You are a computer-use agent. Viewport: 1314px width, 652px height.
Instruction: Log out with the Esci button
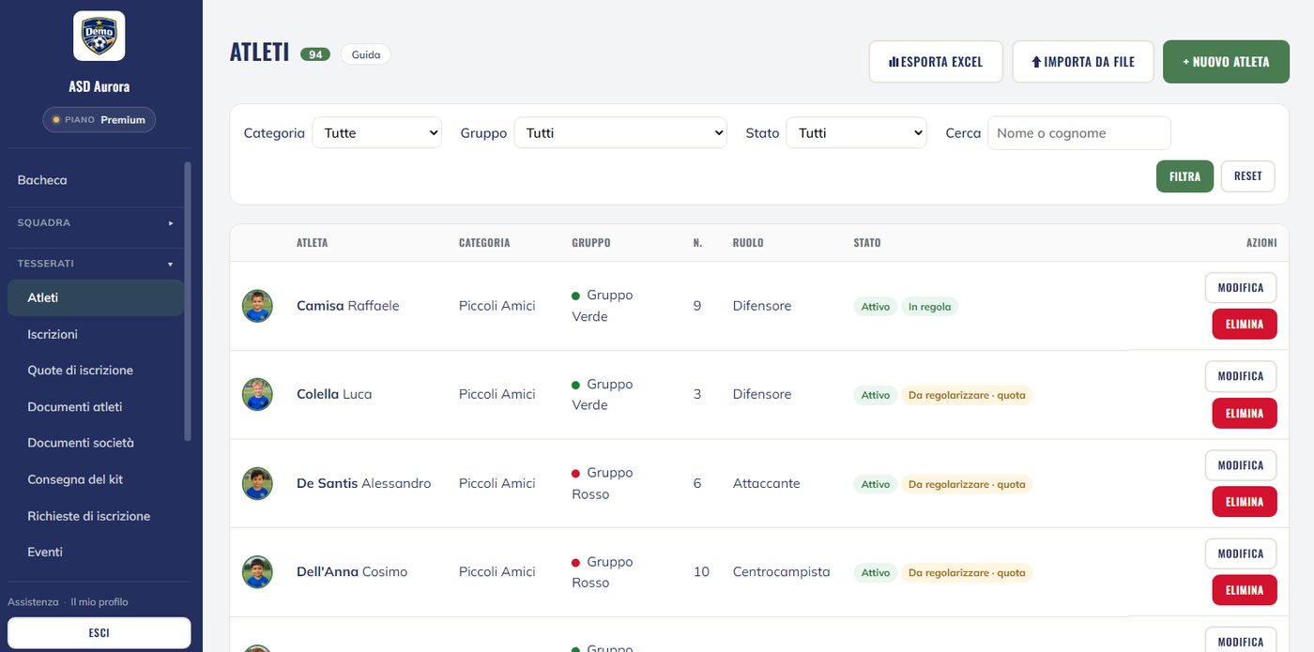[99, 633]
